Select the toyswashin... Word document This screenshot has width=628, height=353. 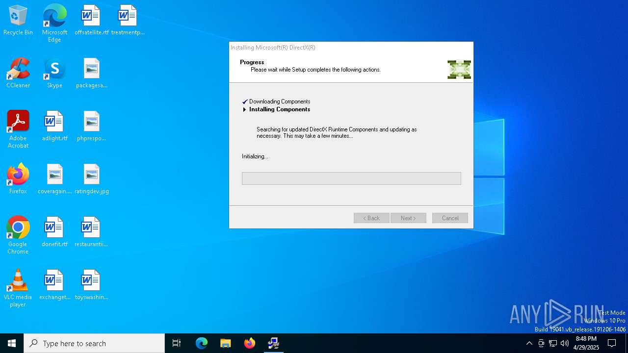(92, 285)
